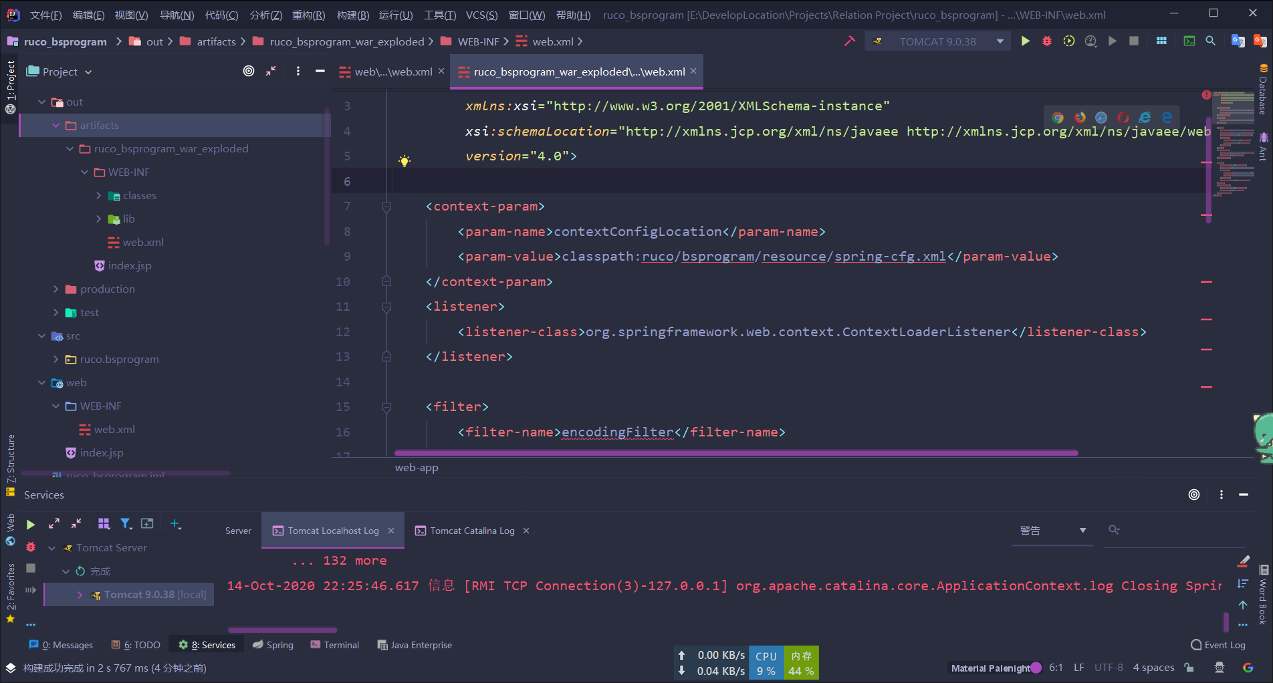Toggle the Word Book side panel
This screenshot has width=1273, height=683.
[x=1263, y=595]
